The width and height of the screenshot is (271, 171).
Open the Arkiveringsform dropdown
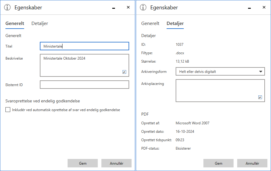point(220,71)
